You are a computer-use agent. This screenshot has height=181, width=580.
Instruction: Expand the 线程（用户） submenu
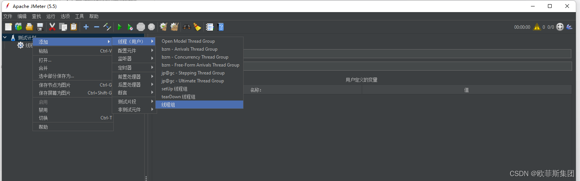click(x=134, y=41)
